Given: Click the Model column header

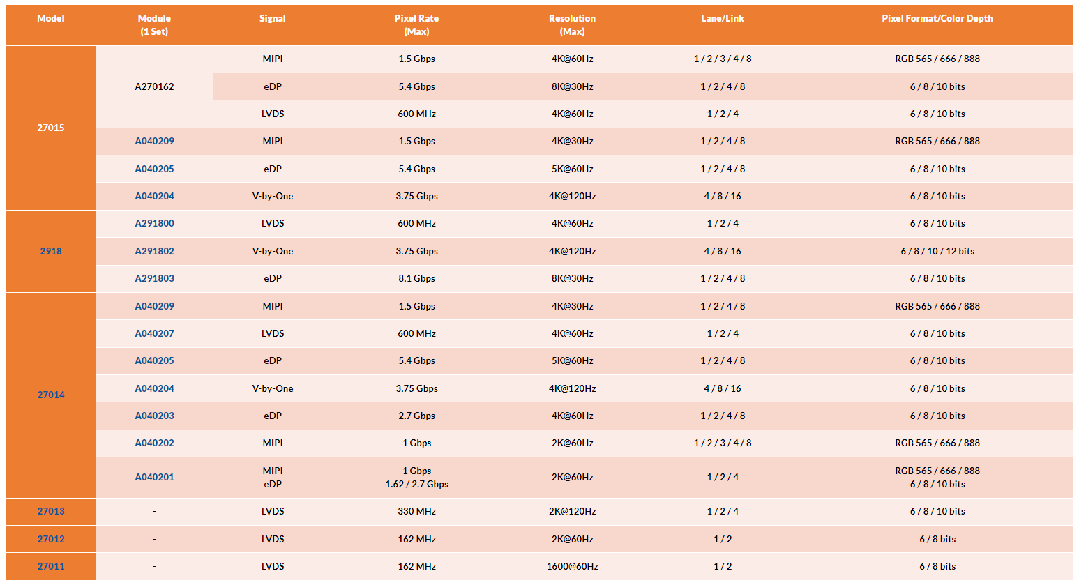Looking at the screenshot, I should tap(51, 19).
